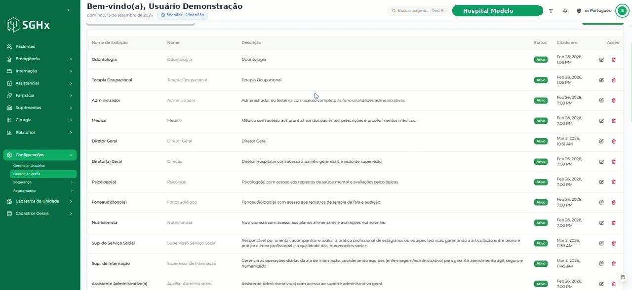Viewport: 632px width, 290px height.
Task: Edit the Terapia Ocupacional profile
Action: coord(601,80)
